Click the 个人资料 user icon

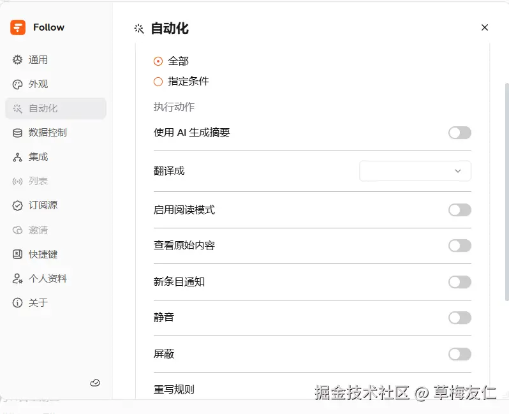17,279
